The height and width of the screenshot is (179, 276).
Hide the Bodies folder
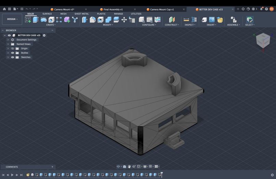(12, 53)
